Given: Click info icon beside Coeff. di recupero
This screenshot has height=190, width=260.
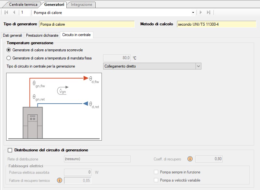Looking at the screenshot, I should (x=190, y=159).
